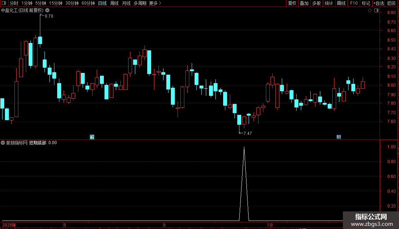Toggle the right side panel icon

click(x=376, y=11)
